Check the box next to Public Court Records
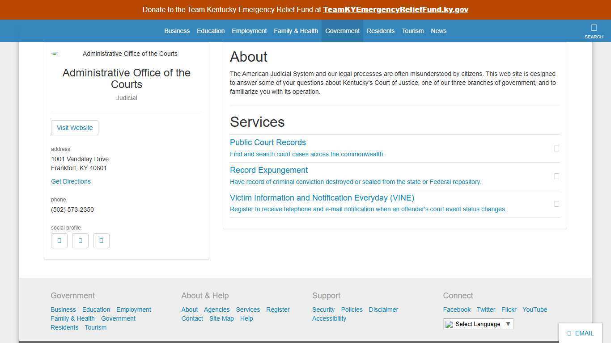The image size is (611, 343). (x=556, y=148)
